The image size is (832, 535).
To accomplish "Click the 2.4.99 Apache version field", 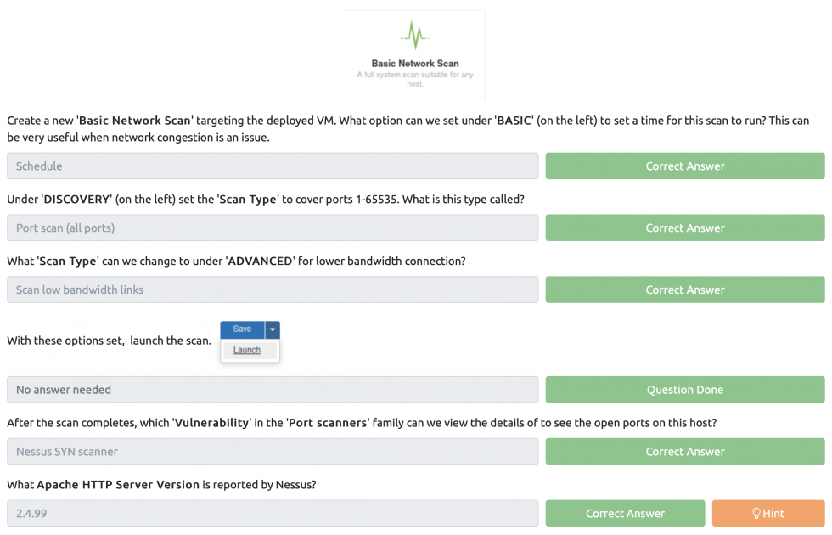I will [x=273, y=513].
